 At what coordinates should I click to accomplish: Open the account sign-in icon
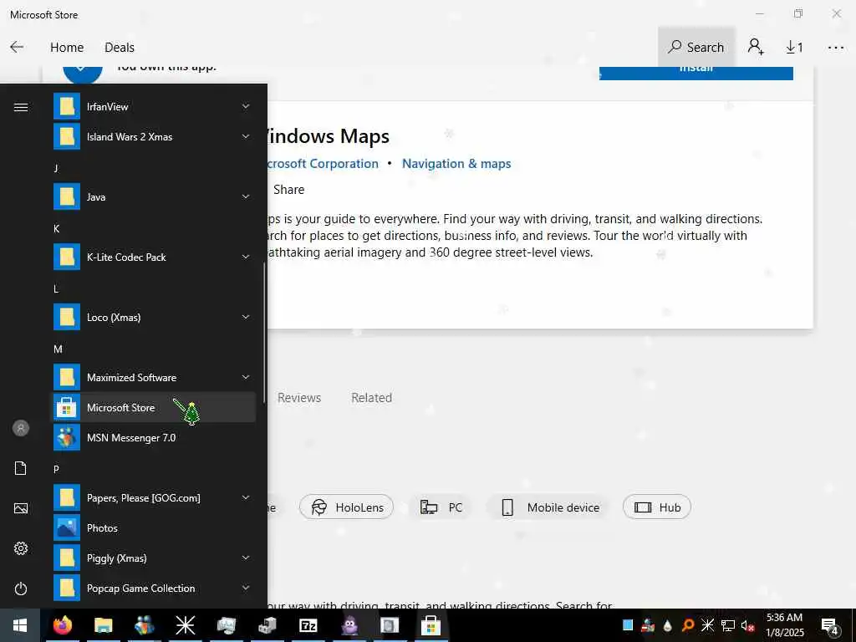(756, 47)
